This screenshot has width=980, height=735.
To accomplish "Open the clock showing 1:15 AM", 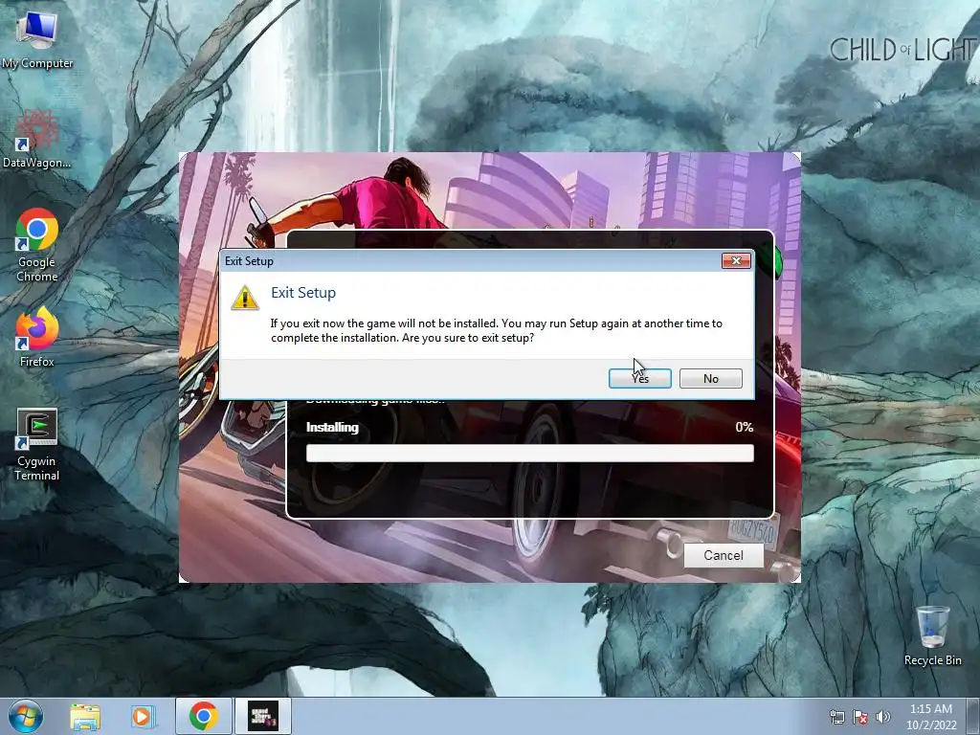I will click(x=931, y=716).
